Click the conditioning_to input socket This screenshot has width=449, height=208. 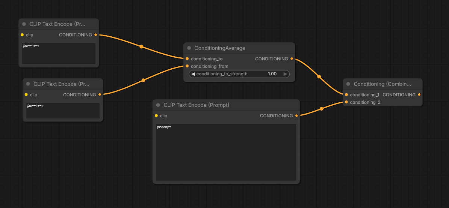coord(187,59)
